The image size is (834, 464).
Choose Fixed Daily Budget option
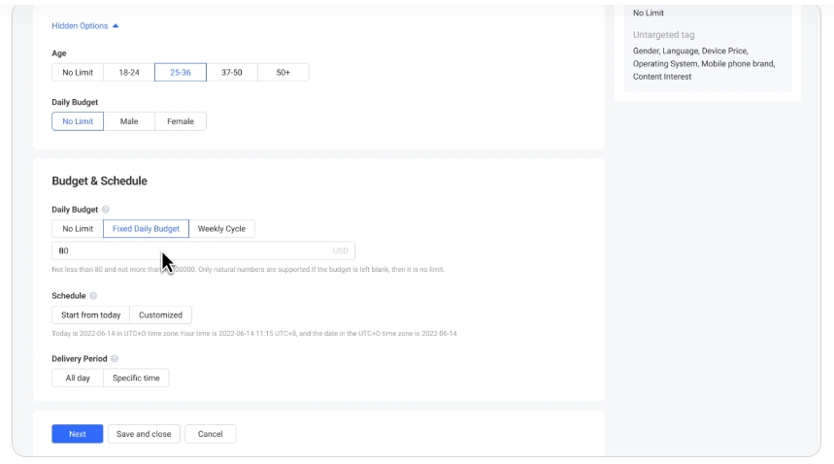[x=146, y=229]
